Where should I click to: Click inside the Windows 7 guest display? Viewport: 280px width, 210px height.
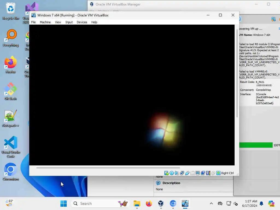[x=132, y=95]
